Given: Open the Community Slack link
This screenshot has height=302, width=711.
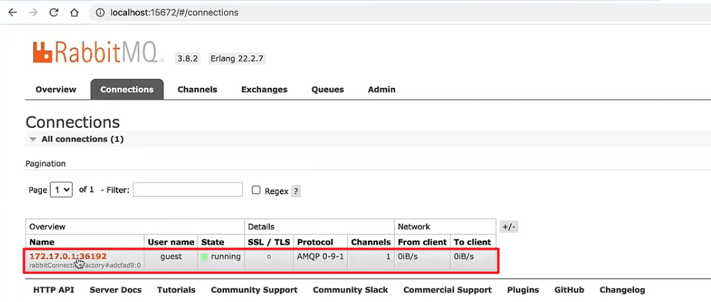Looking at the screenshot, I should coord(350,289).
